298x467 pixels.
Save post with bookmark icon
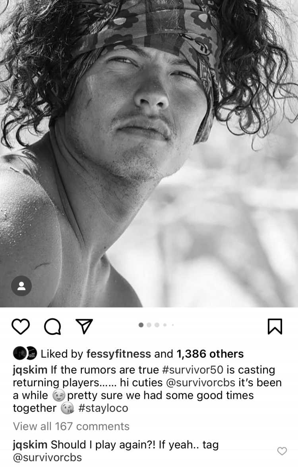[275, 326]
